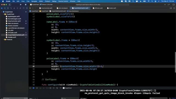The image size is (176, 99).
Task: Click the split editor button
Action: (170, 8)
